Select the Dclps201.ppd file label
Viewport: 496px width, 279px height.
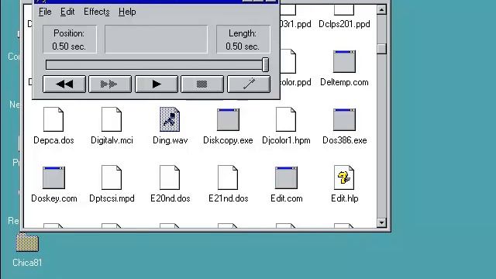coord(344,24)
